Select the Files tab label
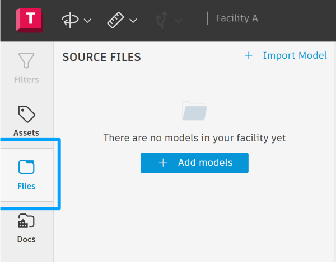 tap(26, 186)
